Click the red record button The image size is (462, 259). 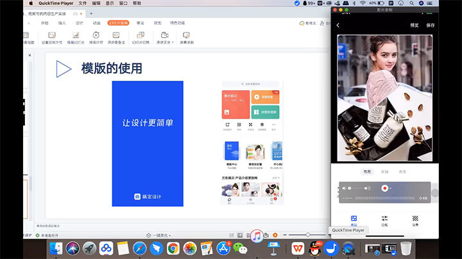(x=385, y=188)
